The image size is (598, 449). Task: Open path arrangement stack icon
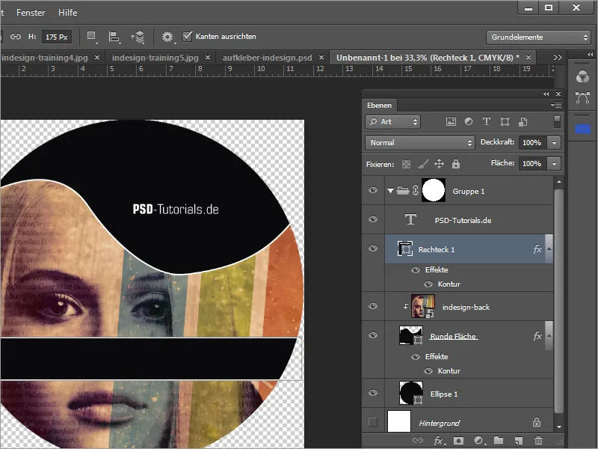tap(138, 37)
